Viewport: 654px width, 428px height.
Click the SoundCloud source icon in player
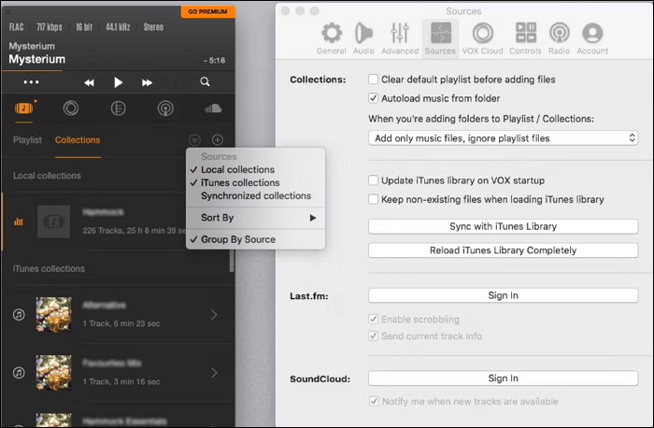tap(211, 107)
